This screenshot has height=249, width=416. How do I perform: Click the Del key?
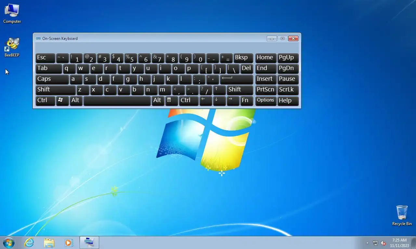[x=247, y=69]
